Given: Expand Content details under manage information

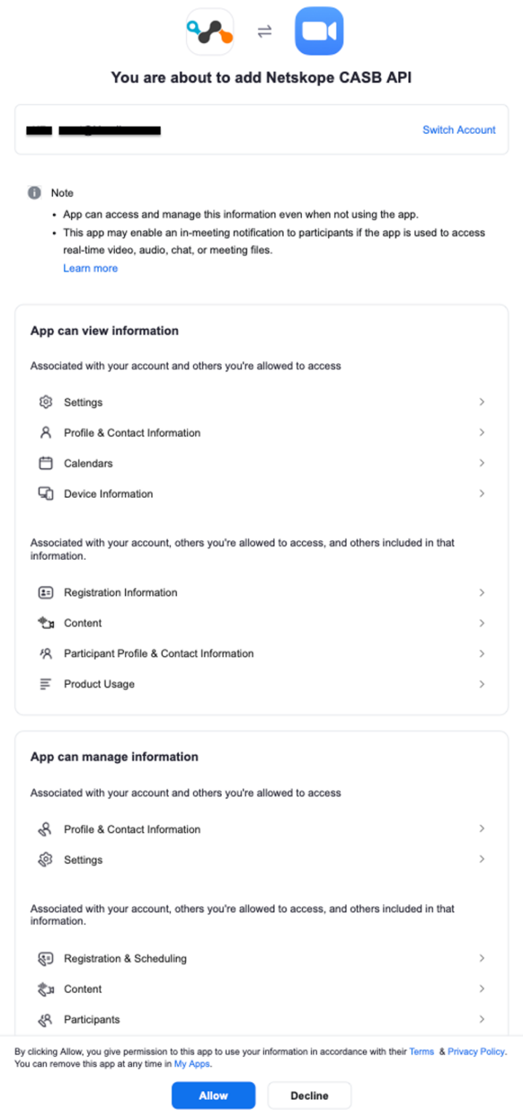Looking at the screenshot, I should 482,989.
